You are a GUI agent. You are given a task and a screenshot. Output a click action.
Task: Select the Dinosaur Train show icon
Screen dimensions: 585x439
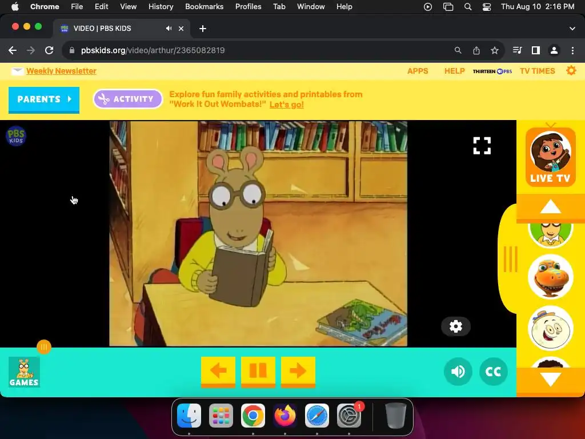pyautogui.click(x=550, y=276)
